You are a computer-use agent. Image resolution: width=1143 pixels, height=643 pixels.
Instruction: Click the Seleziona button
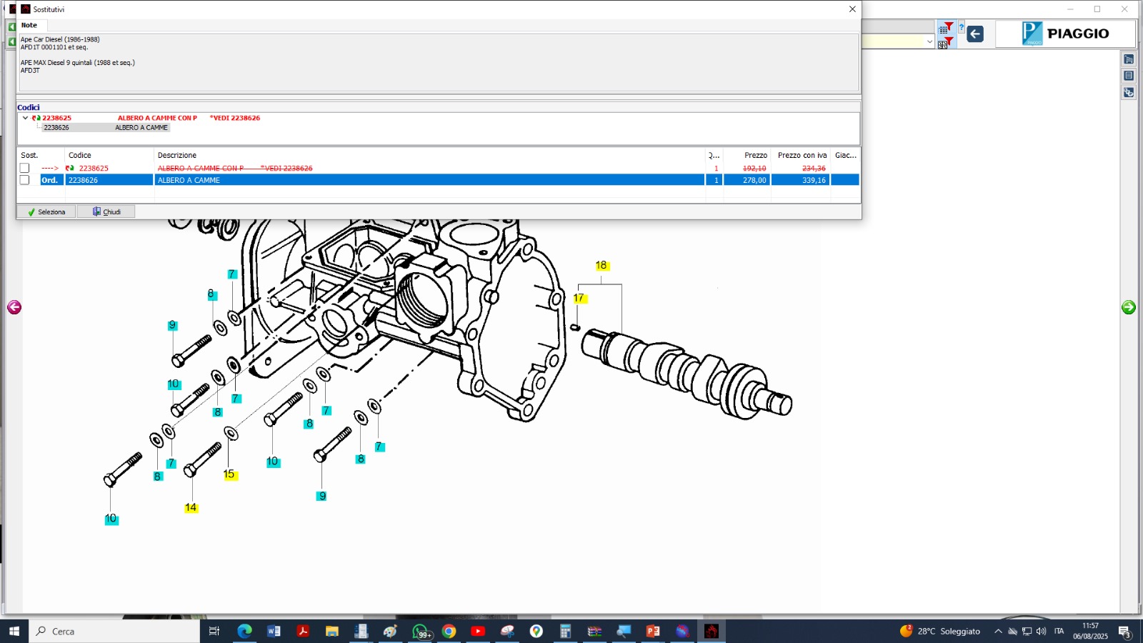point(46,212)
